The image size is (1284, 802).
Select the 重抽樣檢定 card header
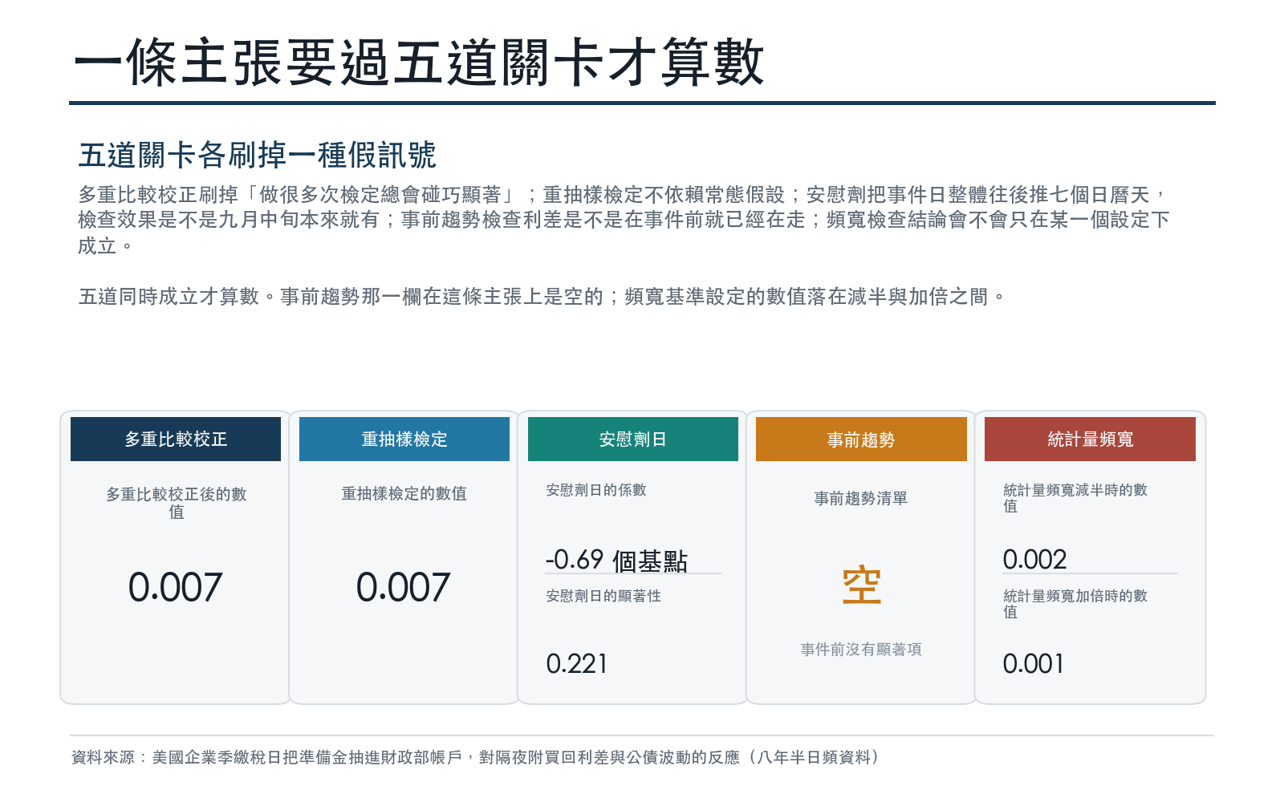point(404,439)
